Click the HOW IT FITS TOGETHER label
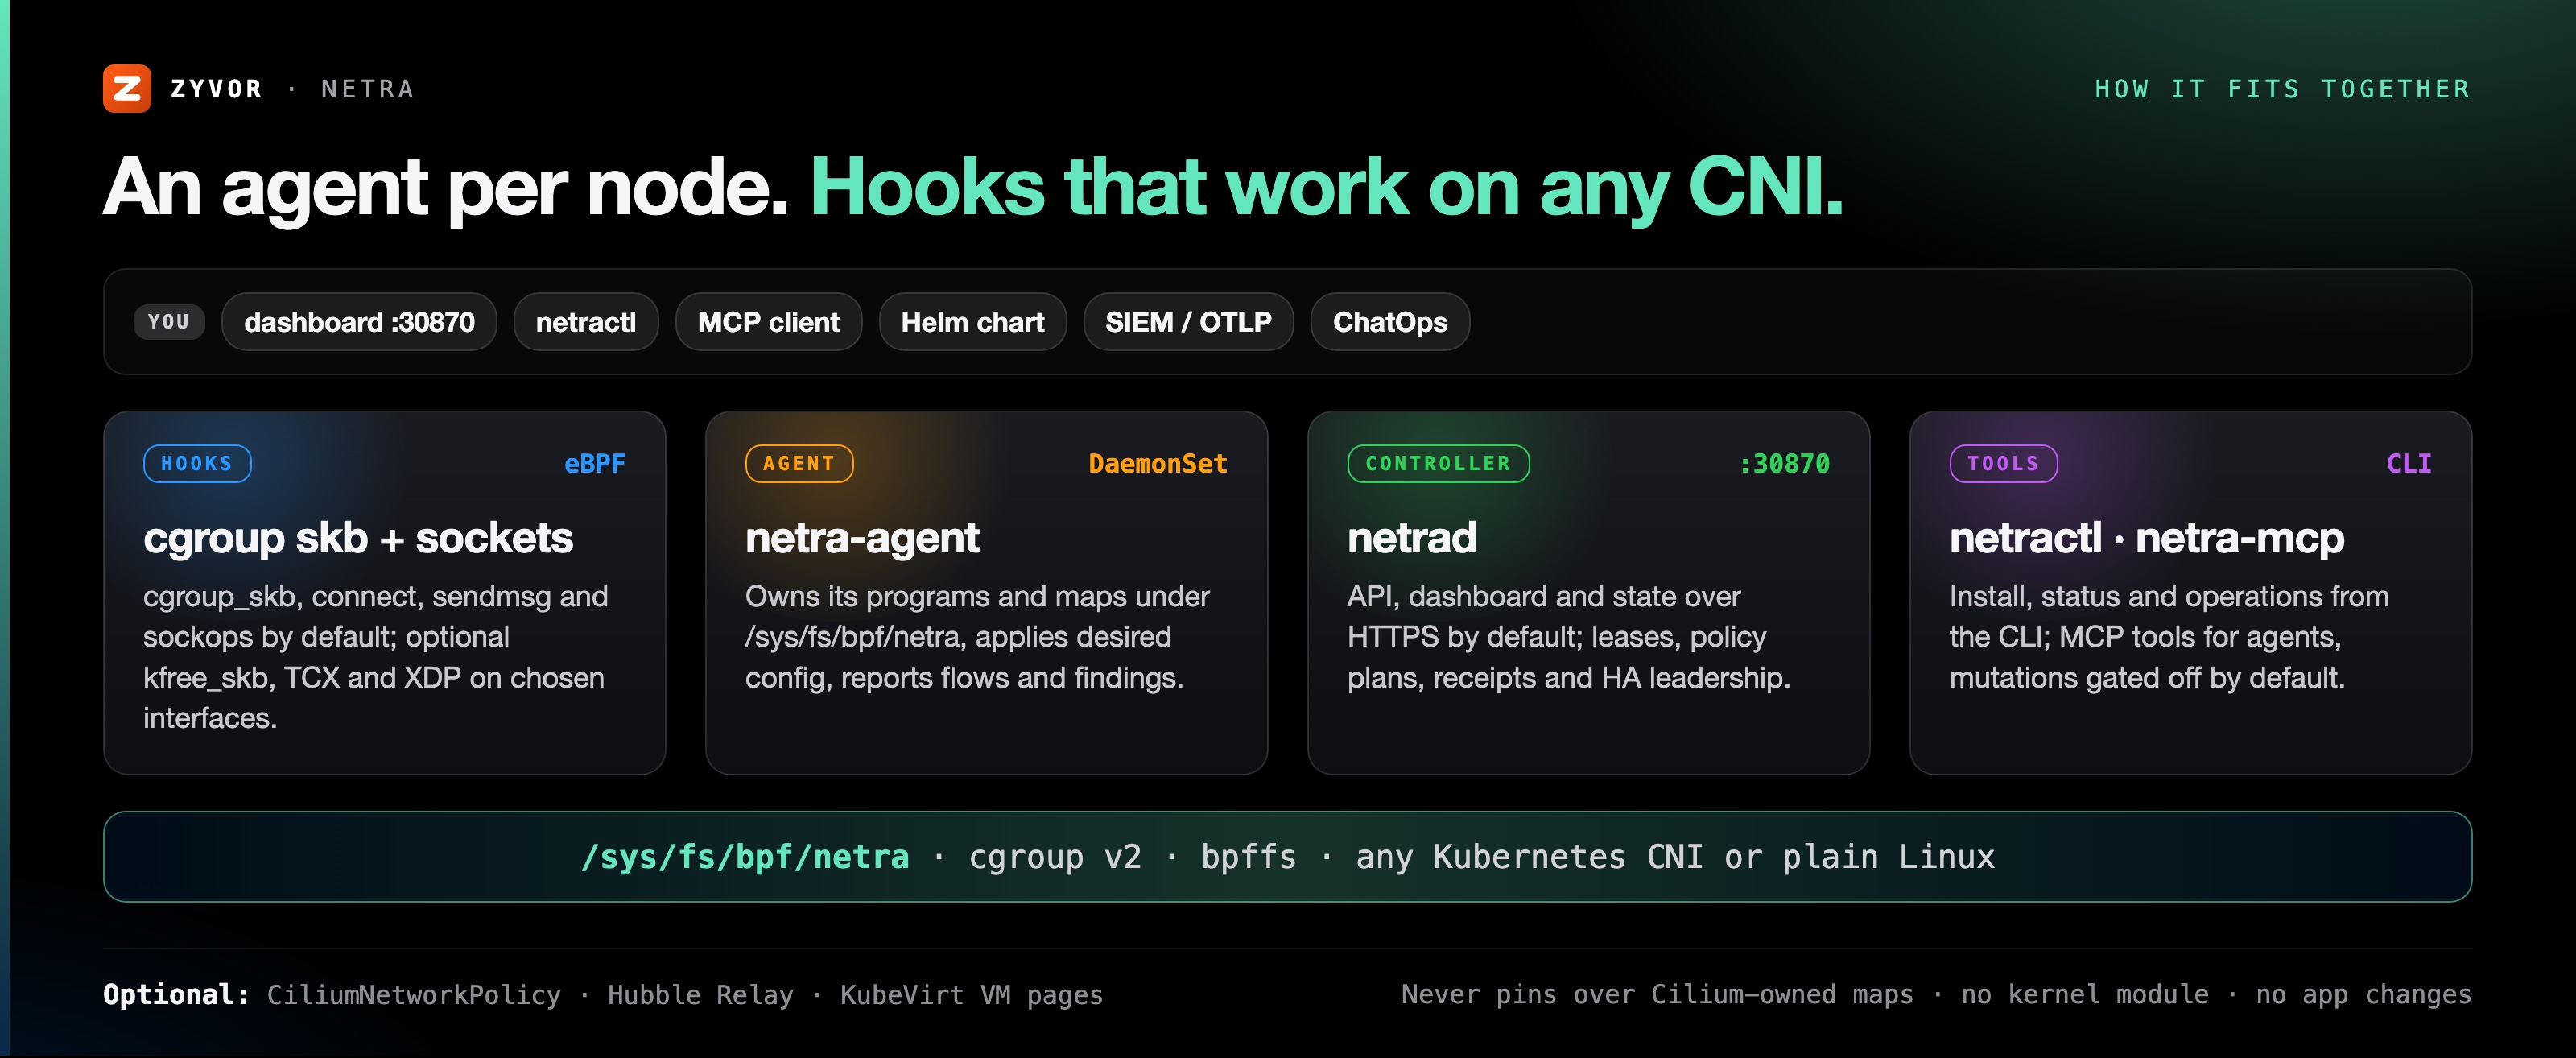The image size is (2576, 1058). tap(2283, 89)
